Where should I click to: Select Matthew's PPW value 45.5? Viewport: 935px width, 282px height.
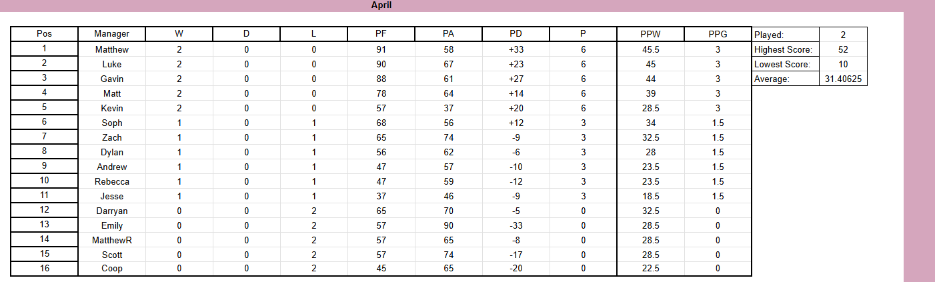pyautogui.click(x=650, y=49)
